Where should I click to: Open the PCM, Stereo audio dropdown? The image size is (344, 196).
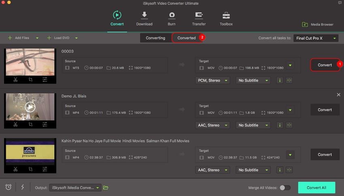[x=212, y=80]
